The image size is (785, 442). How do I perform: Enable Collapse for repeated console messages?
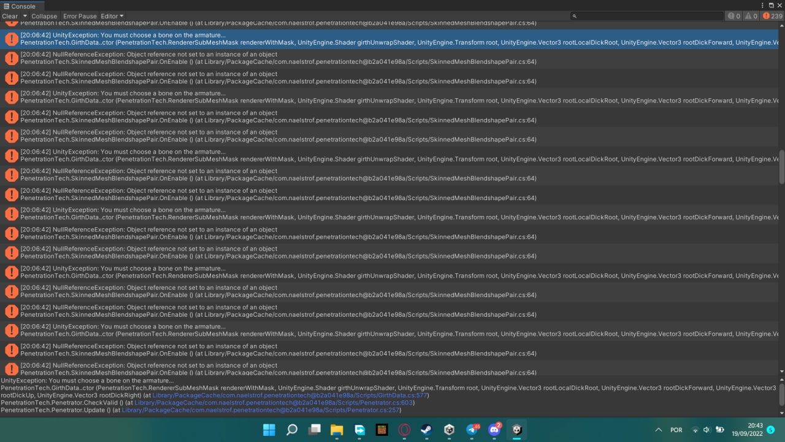44,17
